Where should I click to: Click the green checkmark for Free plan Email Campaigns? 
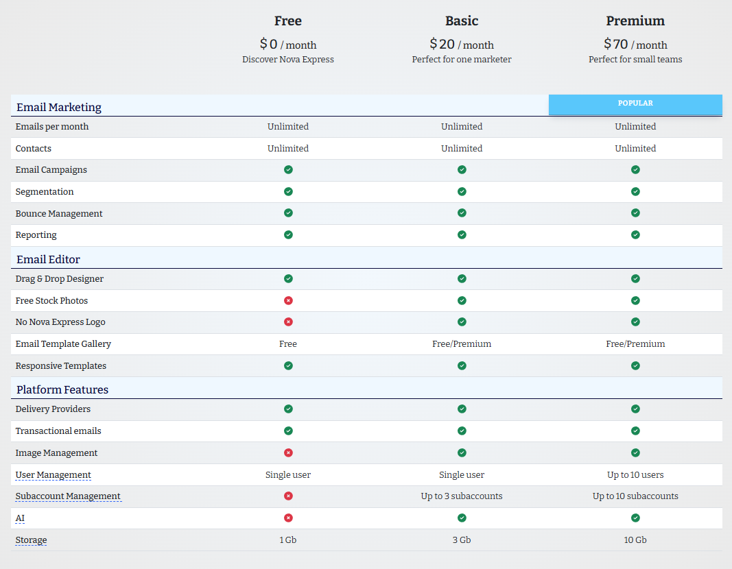[288, 169]
